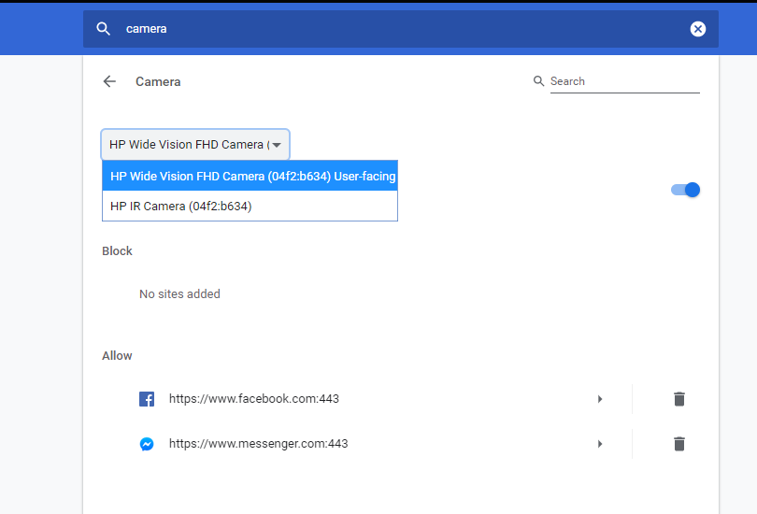Click the 'Block' section heading

pyautogui.click(x=117, y=251)
